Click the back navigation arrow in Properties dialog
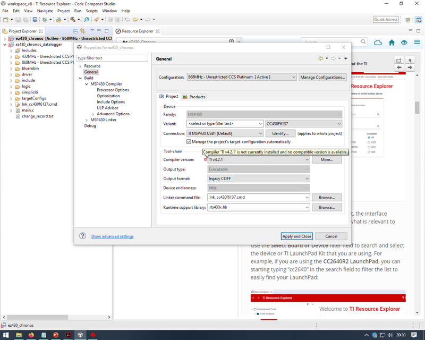The width and height of the screenshot is (425, 340). click(320, 58)
